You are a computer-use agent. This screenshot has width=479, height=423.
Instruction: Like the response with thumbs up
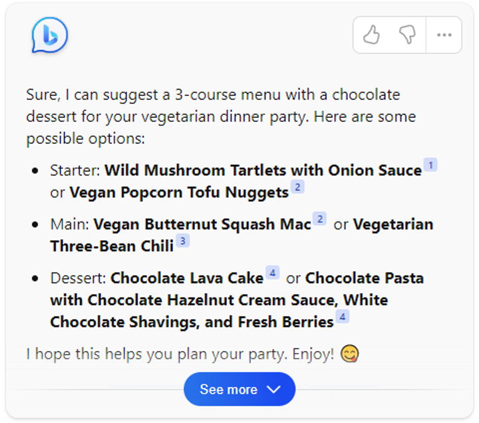click(371, 35)
